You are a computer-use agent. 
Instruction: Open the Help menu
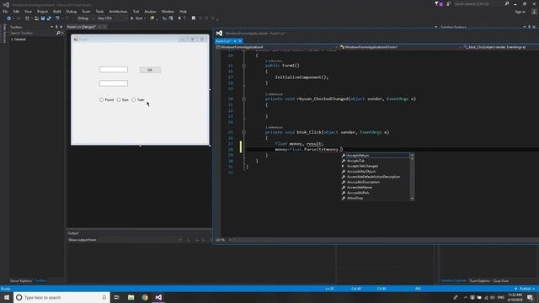point(183,11)
